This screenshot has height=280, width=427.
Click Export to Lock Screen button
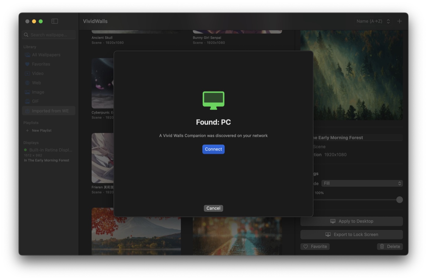352,235
